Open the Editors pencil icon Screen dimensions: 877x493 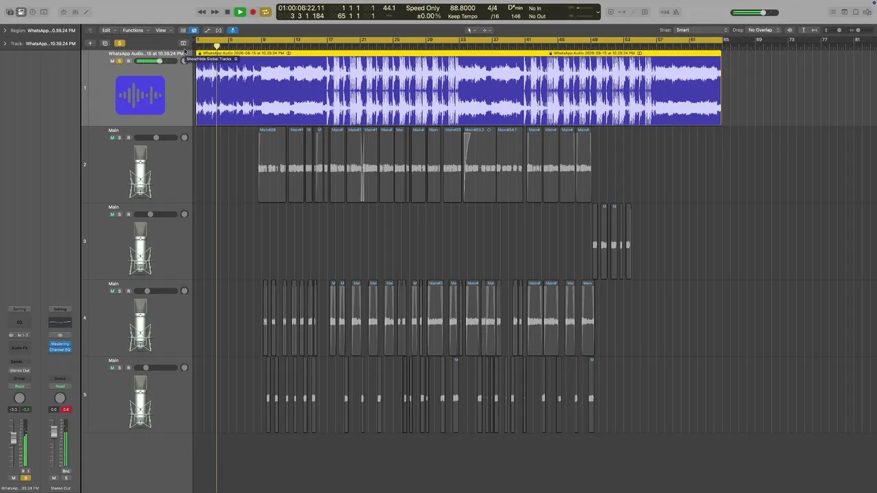pos(86,12)
